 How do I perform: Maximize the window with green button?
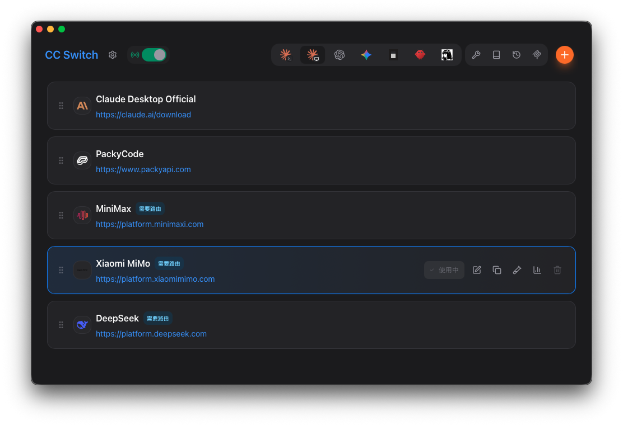[62, 29]
